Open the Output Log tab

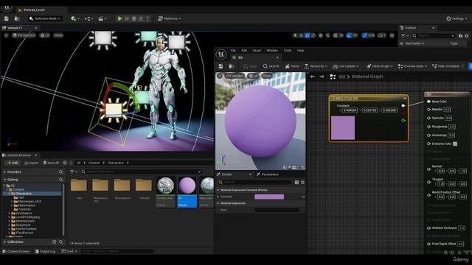46,251
